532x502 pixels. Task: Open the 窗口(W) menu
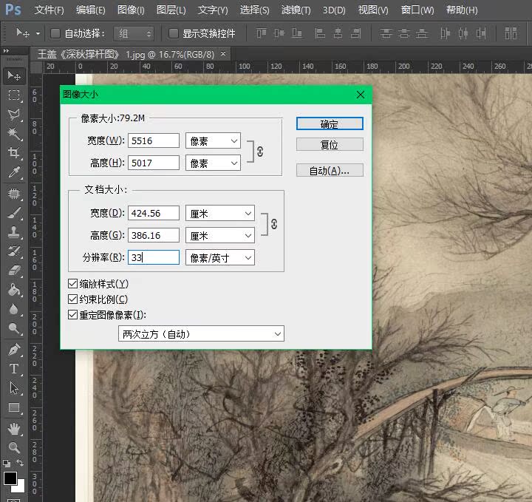417,10
